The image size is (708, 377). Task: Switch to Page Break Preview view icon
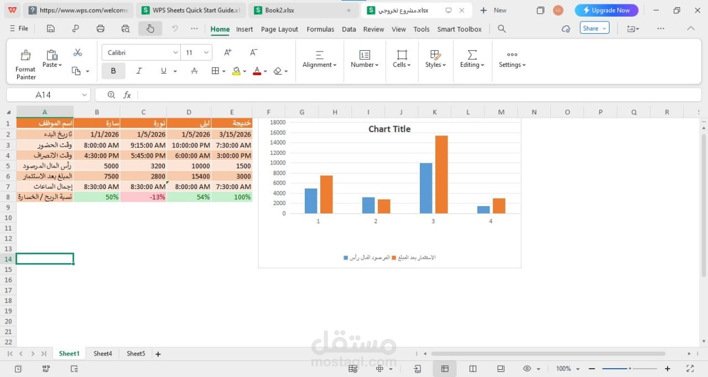tap(473, 369)
